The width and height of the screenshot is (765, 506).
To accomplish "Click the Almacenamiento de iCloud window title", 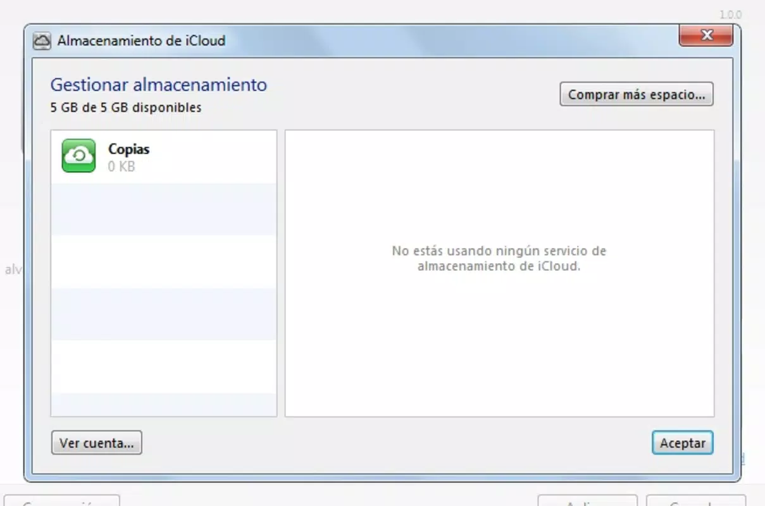I will [142, 41].
